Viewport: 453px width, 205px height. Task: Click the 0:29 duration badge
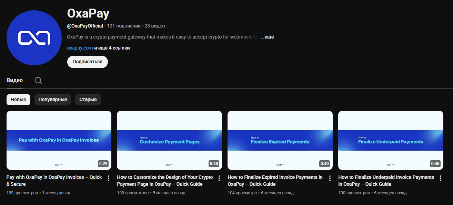(103, 164)
